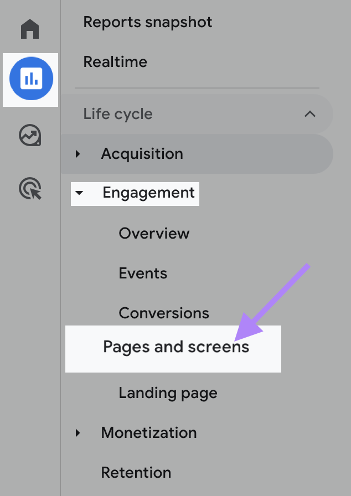The image size is (351, 496).
Task: Select Pages and screens report
Action: (175, 347)
